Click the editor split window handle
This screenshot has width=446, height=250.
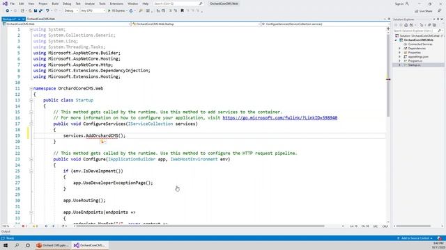[x=388, y=28]
